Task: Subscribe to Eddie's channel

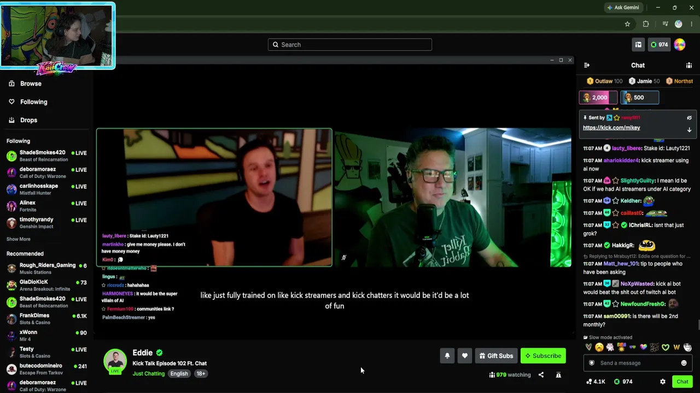Action: [x=543, y=356]
